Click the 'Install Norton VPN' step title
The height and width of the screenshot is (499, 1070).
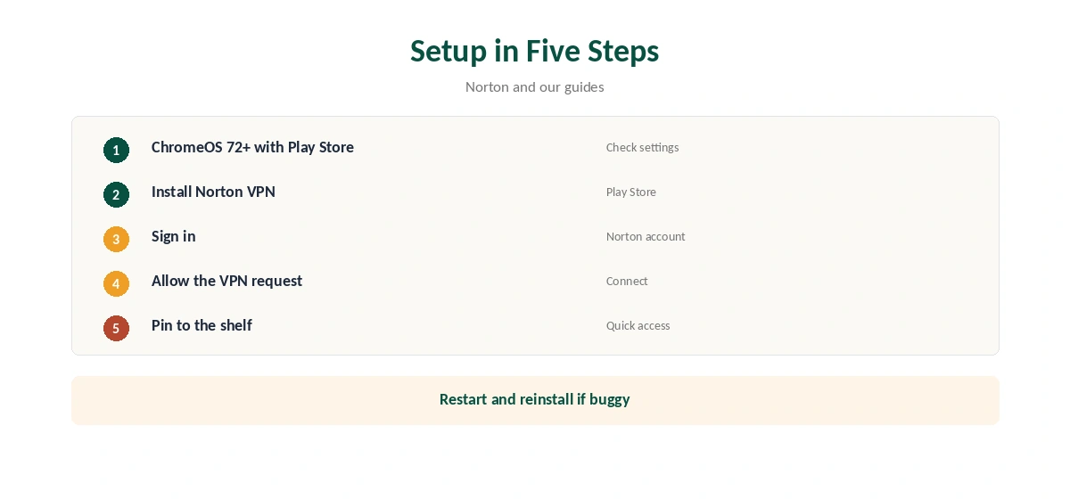pos(213,192)
